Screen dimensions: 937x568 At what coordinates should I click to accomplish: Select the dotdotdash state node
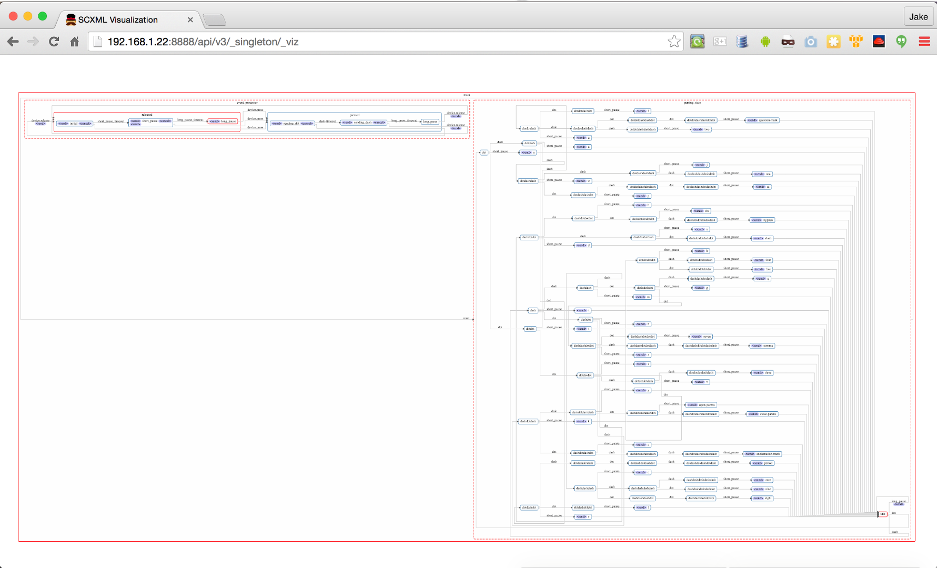tap(529, 128)
